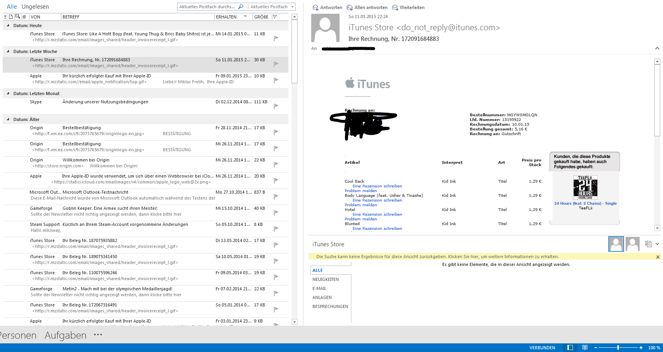The image size is (663, 352).
Task: Open Aufgaben in navigation bar
Action: tap(65, 335)
